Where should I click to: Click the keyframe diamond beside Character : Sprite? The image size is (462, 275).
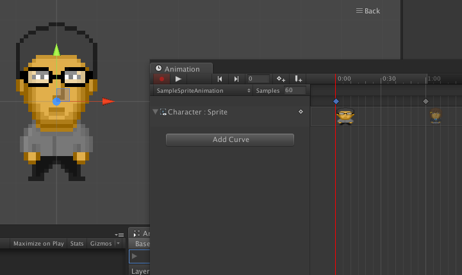click(301, 112)
